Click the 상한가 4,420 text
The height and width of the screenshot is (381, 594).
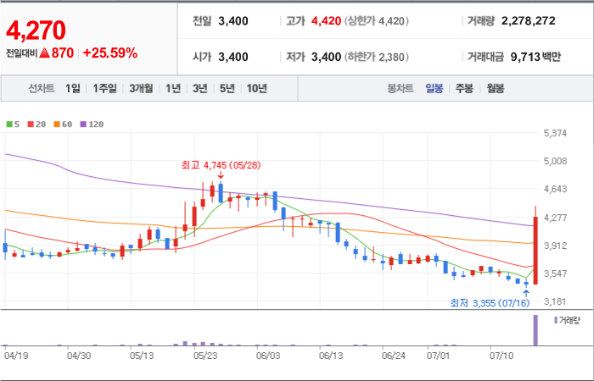coord(377,21)
